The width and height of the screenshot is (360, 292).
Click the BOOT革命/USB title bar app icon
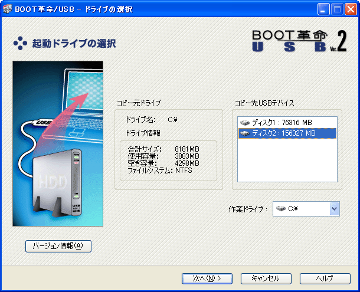pos(7,9)
